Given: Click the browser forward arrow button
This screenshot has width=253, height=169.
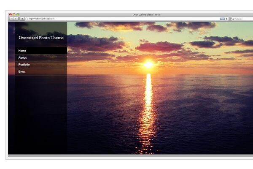Looking at the screenshot, I should (16, 19).
